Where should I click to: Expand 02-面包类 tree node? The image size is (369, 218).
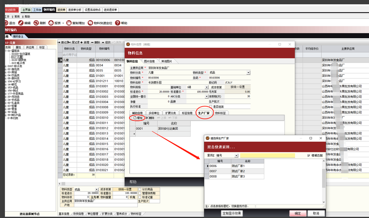click(6, 69)
